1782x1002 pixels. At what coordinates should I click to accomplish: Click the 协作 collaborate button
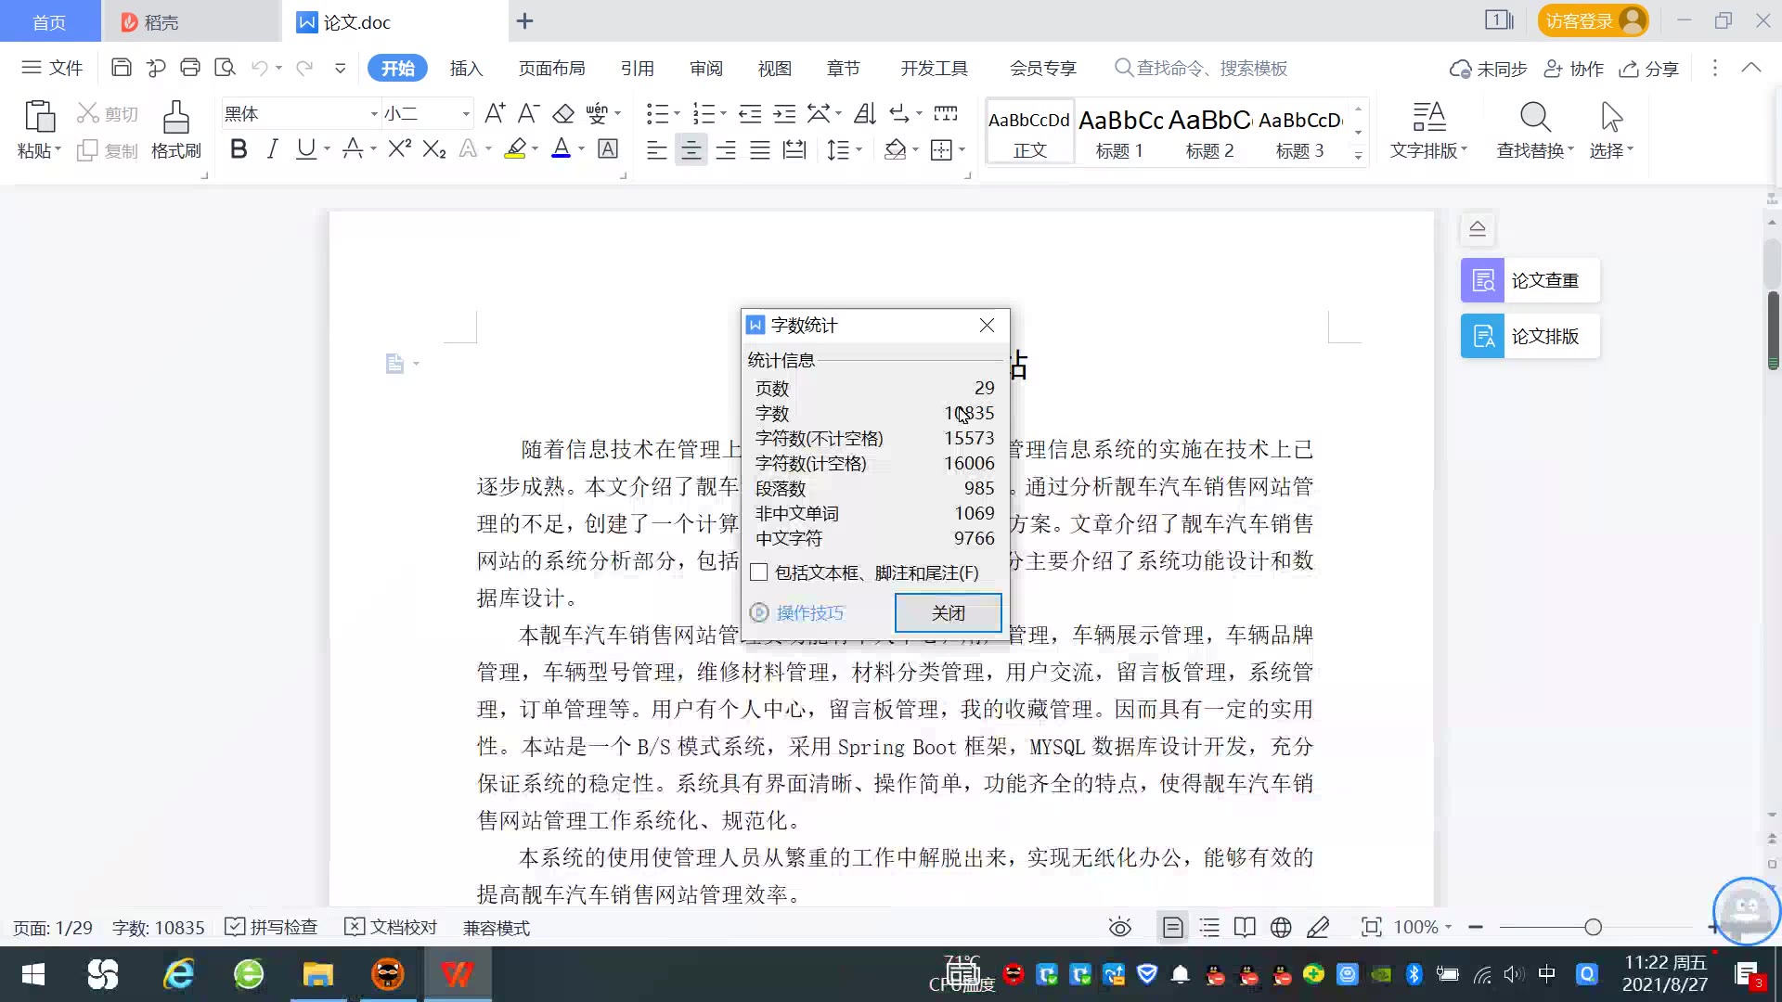click(1574, 69)
